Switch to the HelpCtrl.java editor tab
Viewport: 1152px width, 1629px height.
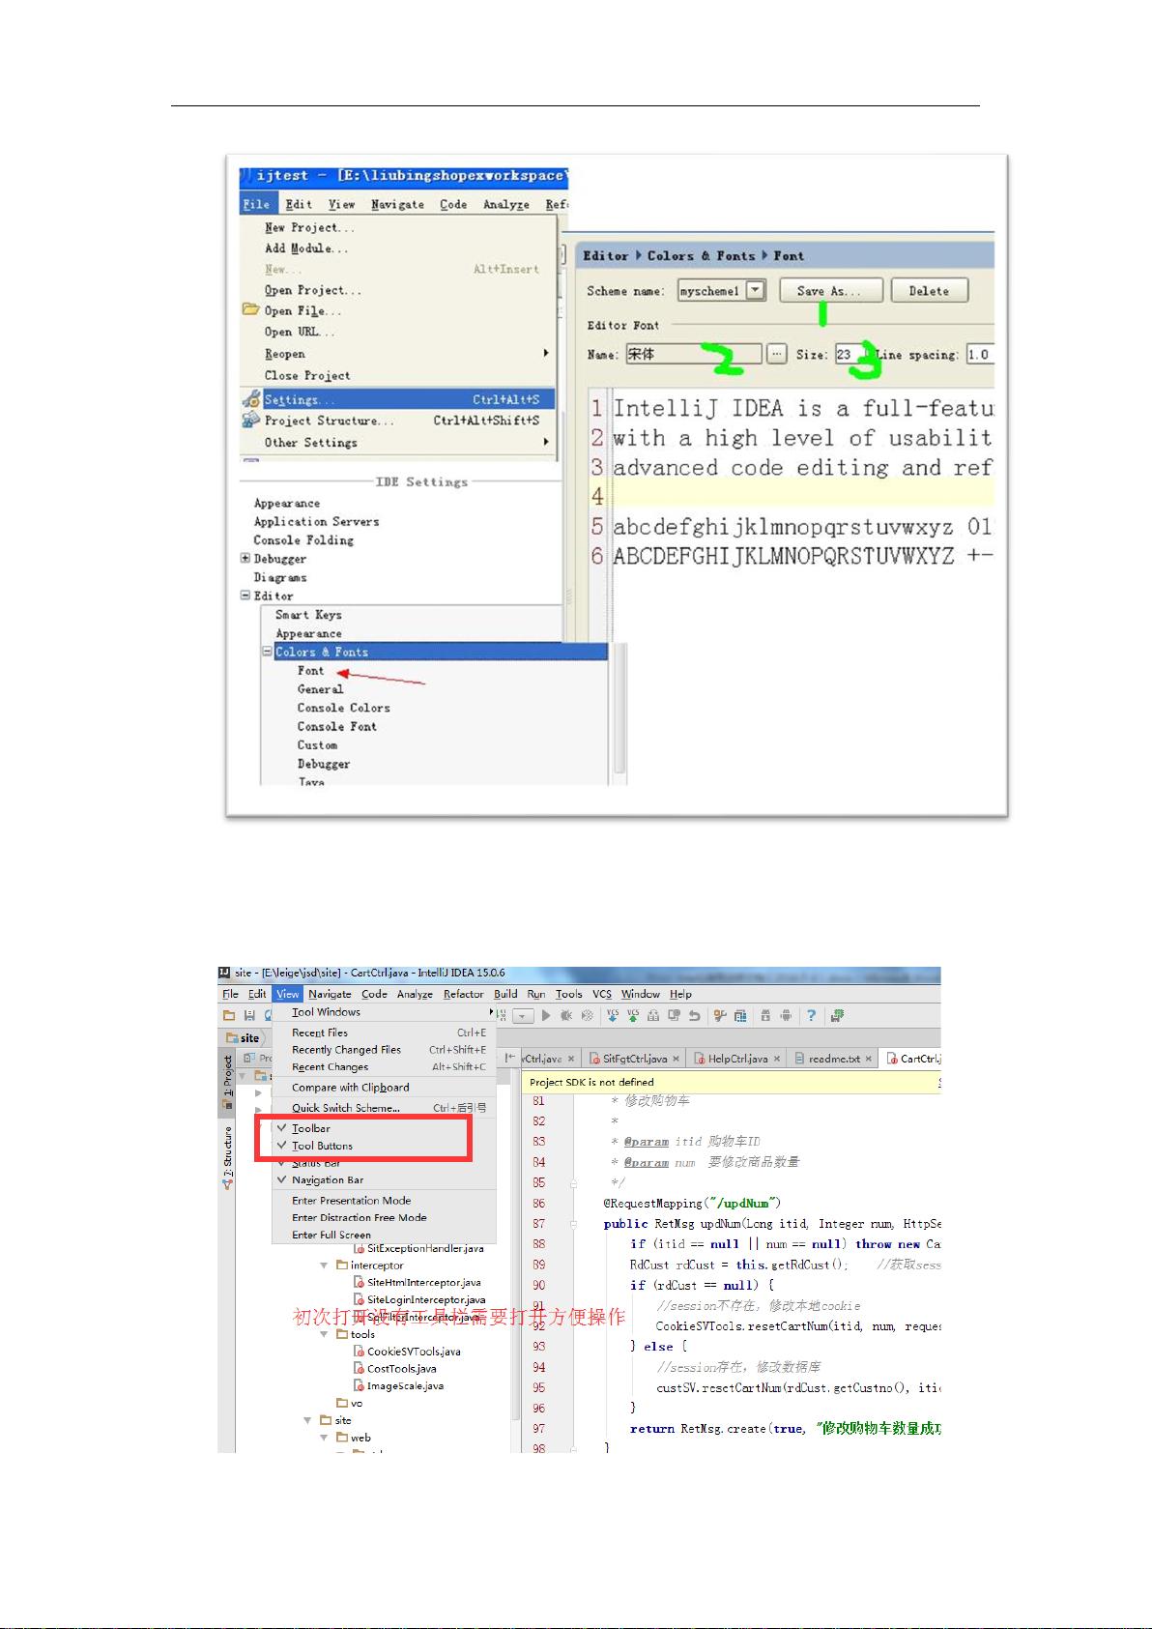737,1059
